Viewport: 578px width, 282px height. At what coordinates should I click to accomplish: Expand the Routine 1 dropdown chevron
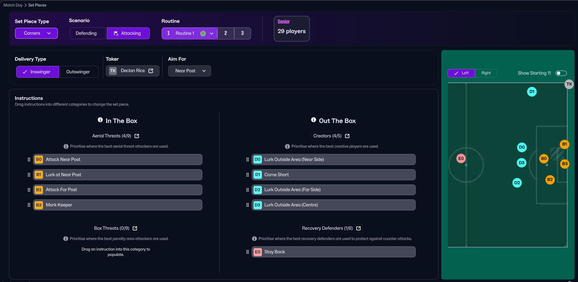tap(212, 33)
